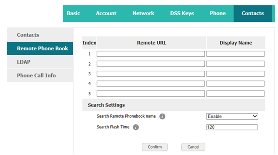Open the Phone tab
Image resolution: width=278 pixels, height=155 pixels.
coord(218,14)
